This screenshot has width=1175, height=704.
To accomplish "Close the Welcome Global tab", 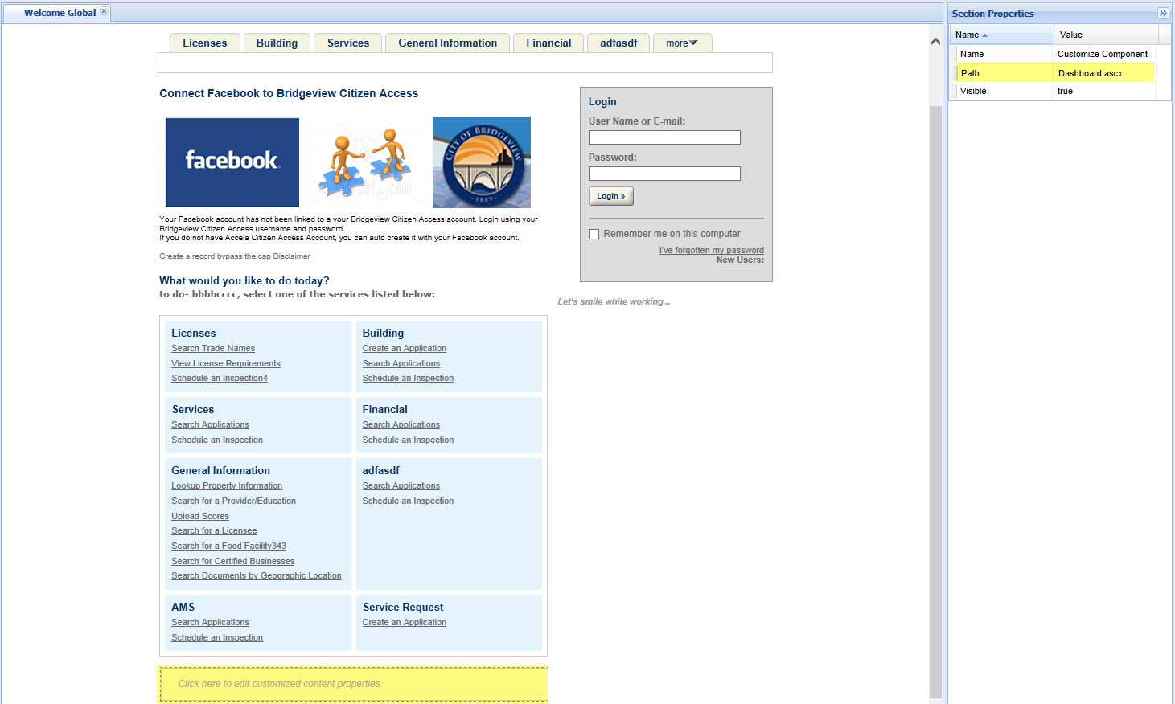I will (104, 11).
